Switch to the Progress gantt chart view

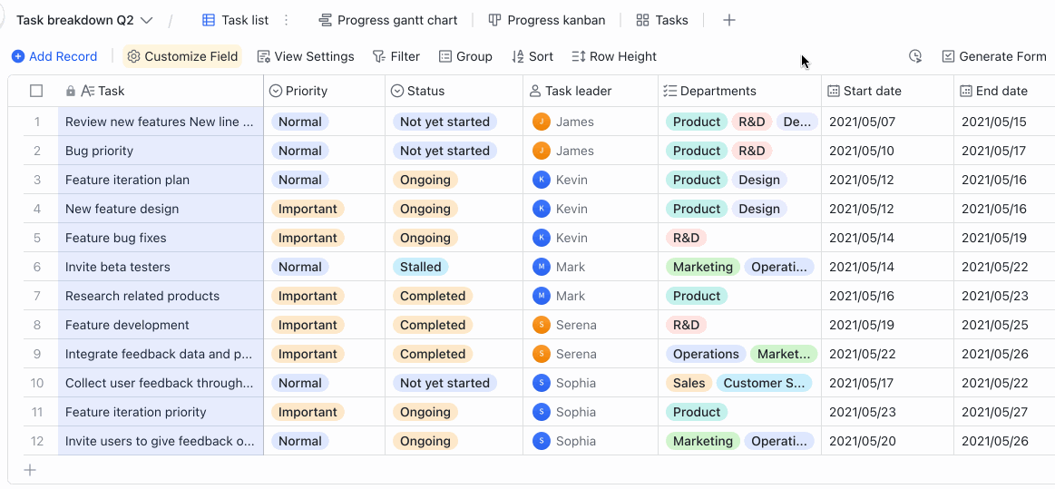click(388, 20)
